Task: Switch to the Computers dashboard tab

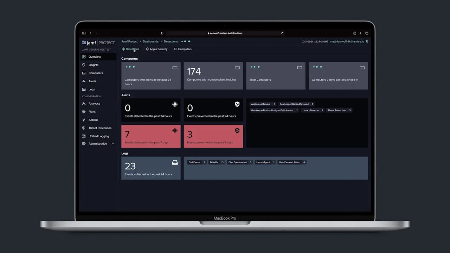Action: click(183, 49)
